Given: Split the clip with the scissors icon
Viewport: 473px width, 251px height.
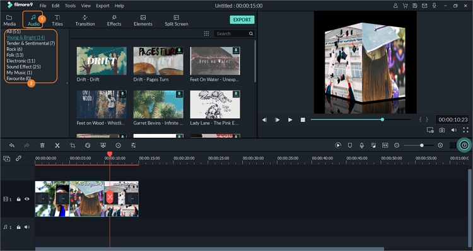Looking at the screenshot, I should click(57, 145).
